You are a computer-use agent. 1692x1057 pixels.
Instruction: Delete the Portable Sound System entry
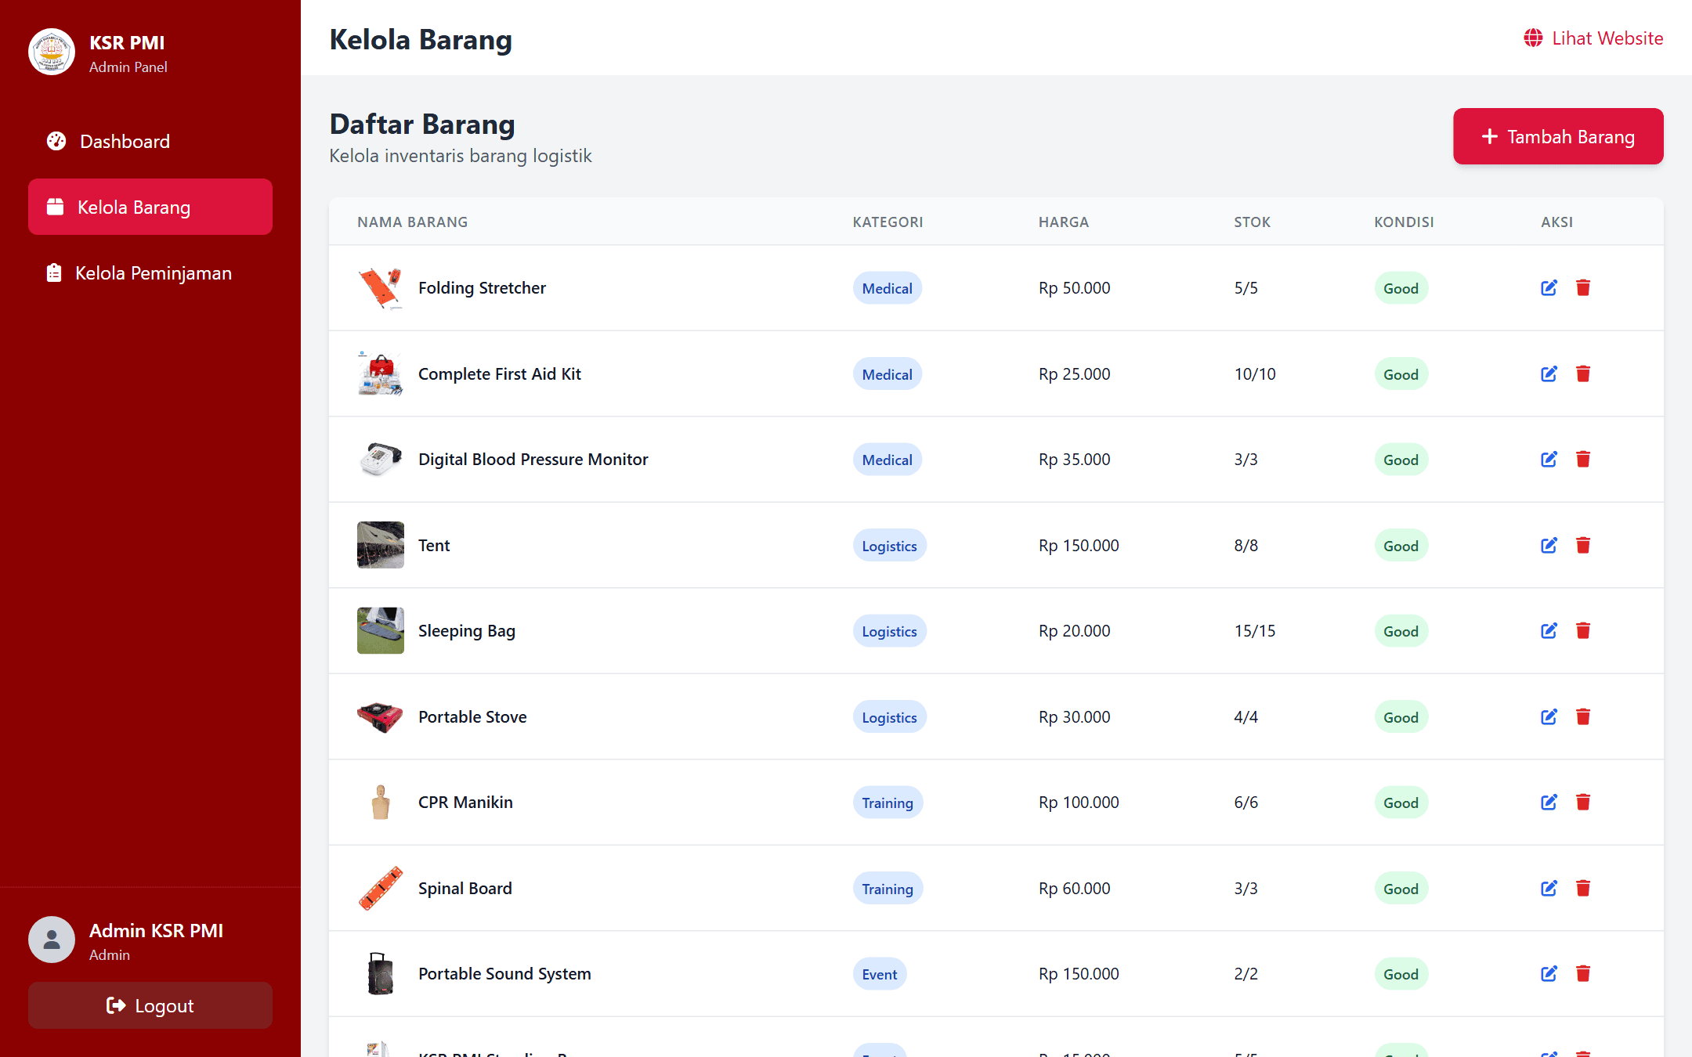(1583, 974)
